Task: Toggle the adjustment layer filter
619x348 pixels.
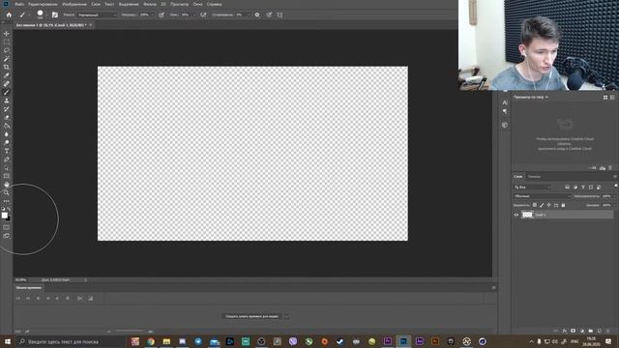Action: click(x=575, y=187)
